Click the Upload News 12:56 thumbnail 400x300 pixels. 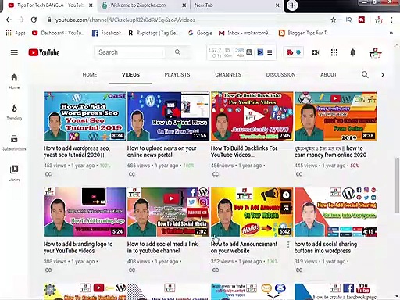pyautogui.click(x=168, y=116)
